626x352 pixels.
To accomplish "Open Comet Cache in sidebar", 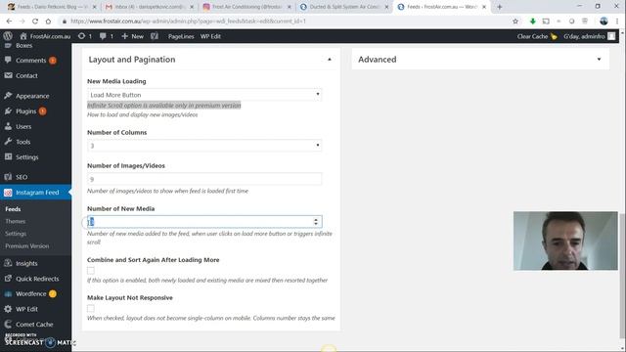I will (35, 324).
